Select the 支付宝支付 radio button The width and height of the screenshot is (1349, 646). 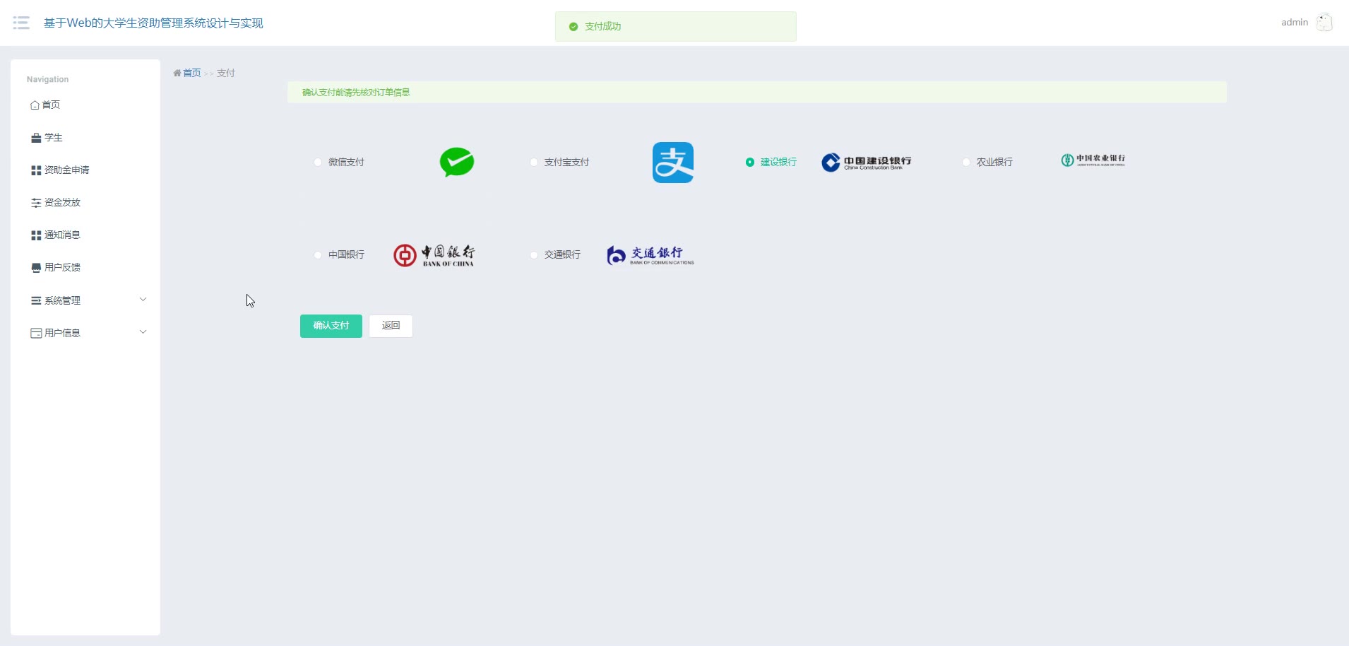tap(534, 162)
